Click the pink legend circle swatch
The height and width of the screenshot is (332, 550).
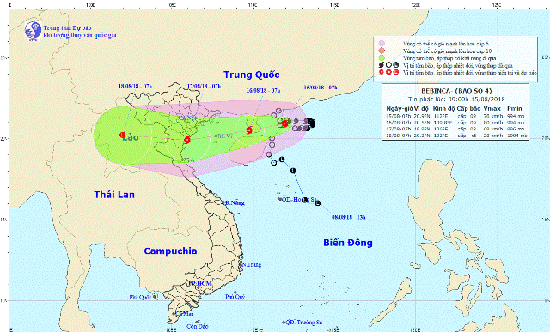click(x=382, y=44)
